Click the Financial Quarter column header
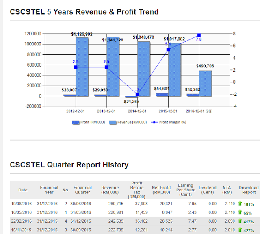Image resolution: width=260 pixels, height=234 pixels. [82, 190]
